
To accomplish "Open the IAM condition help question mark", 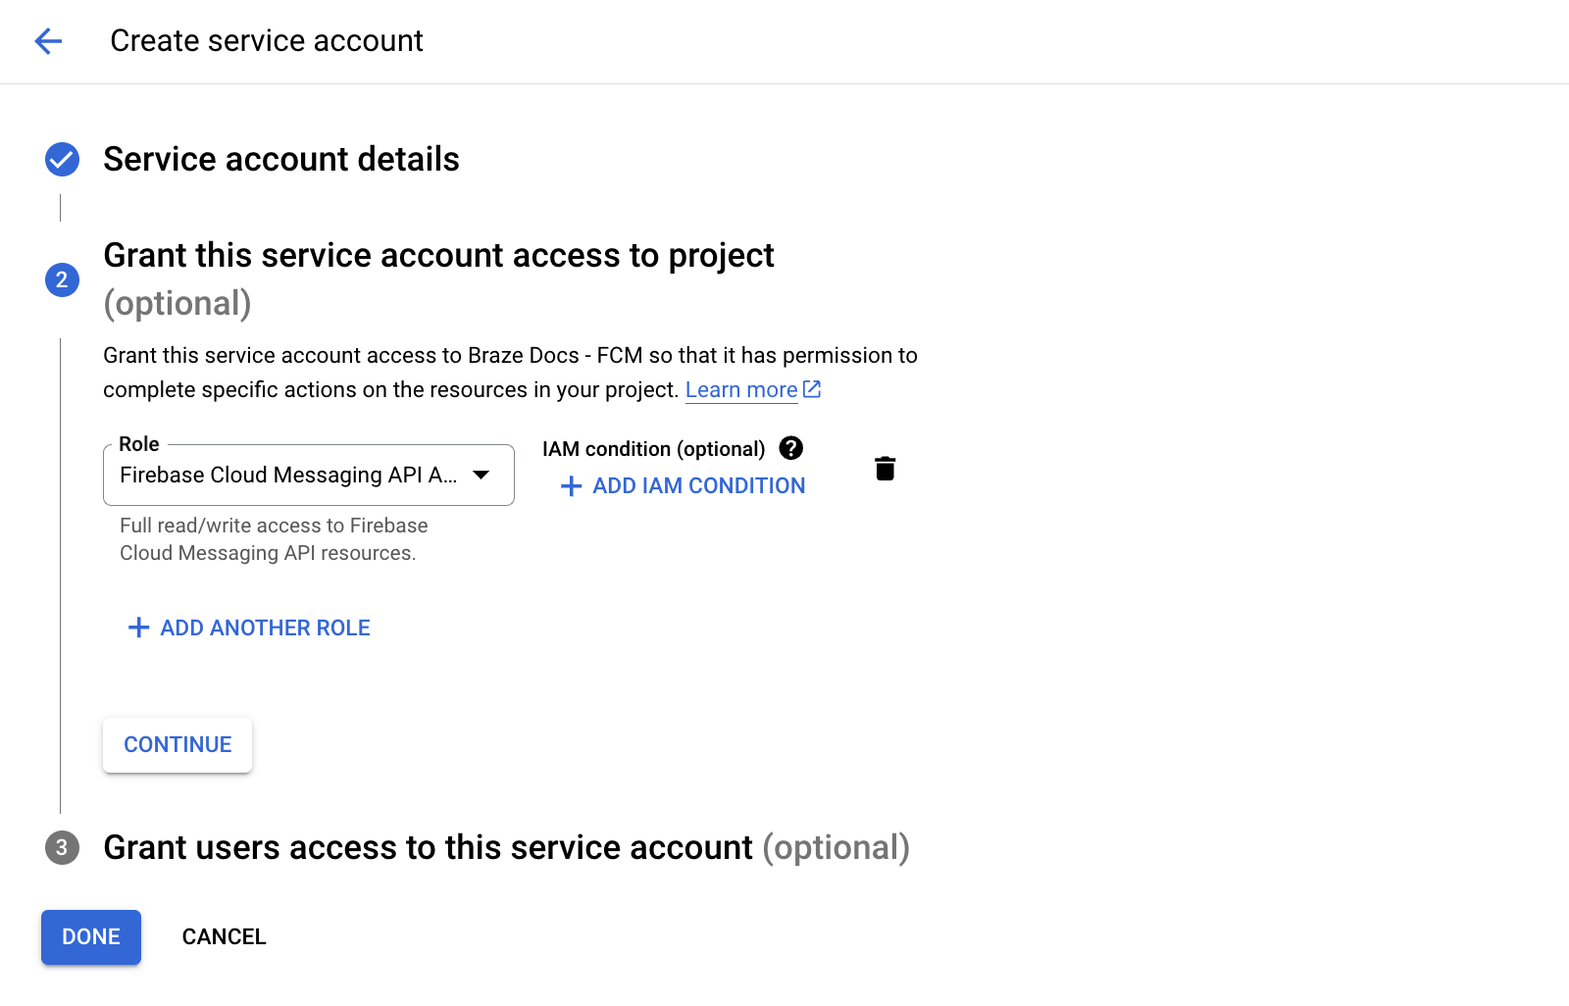I will click(790, 448).
